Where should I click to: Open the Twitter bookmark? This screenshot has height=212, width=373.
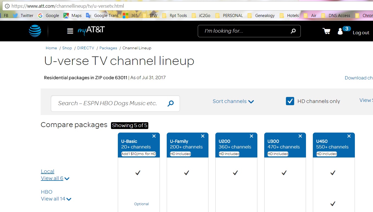click(x=27, y=15)
